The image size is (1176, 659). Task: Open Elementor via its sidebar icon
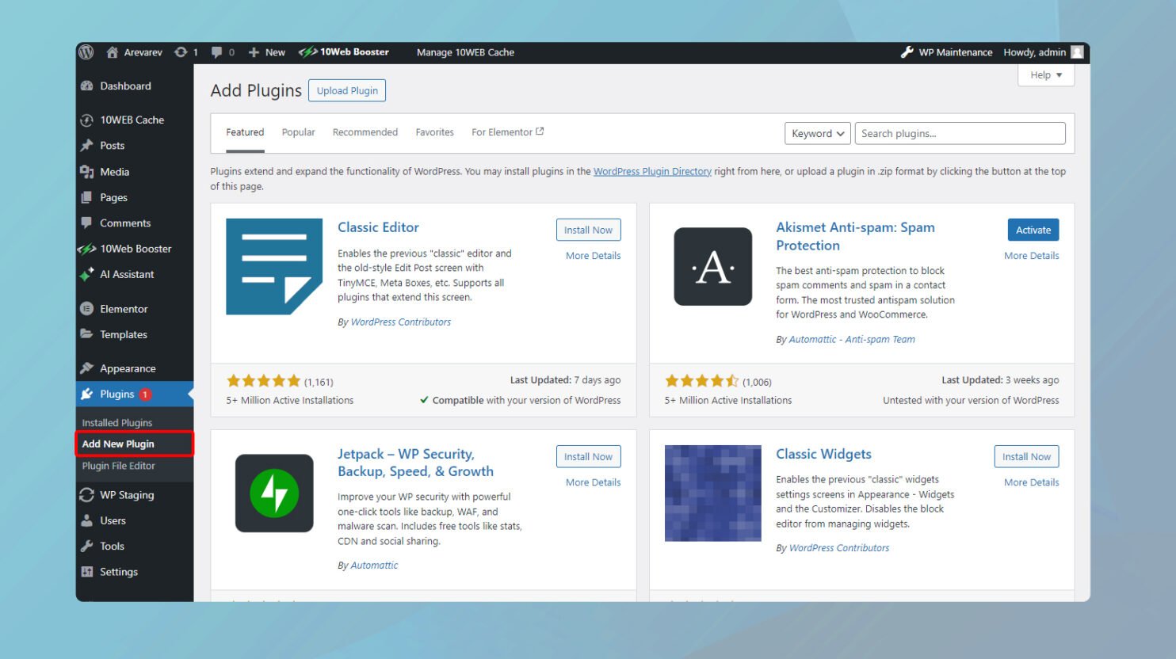click(86, 308)
